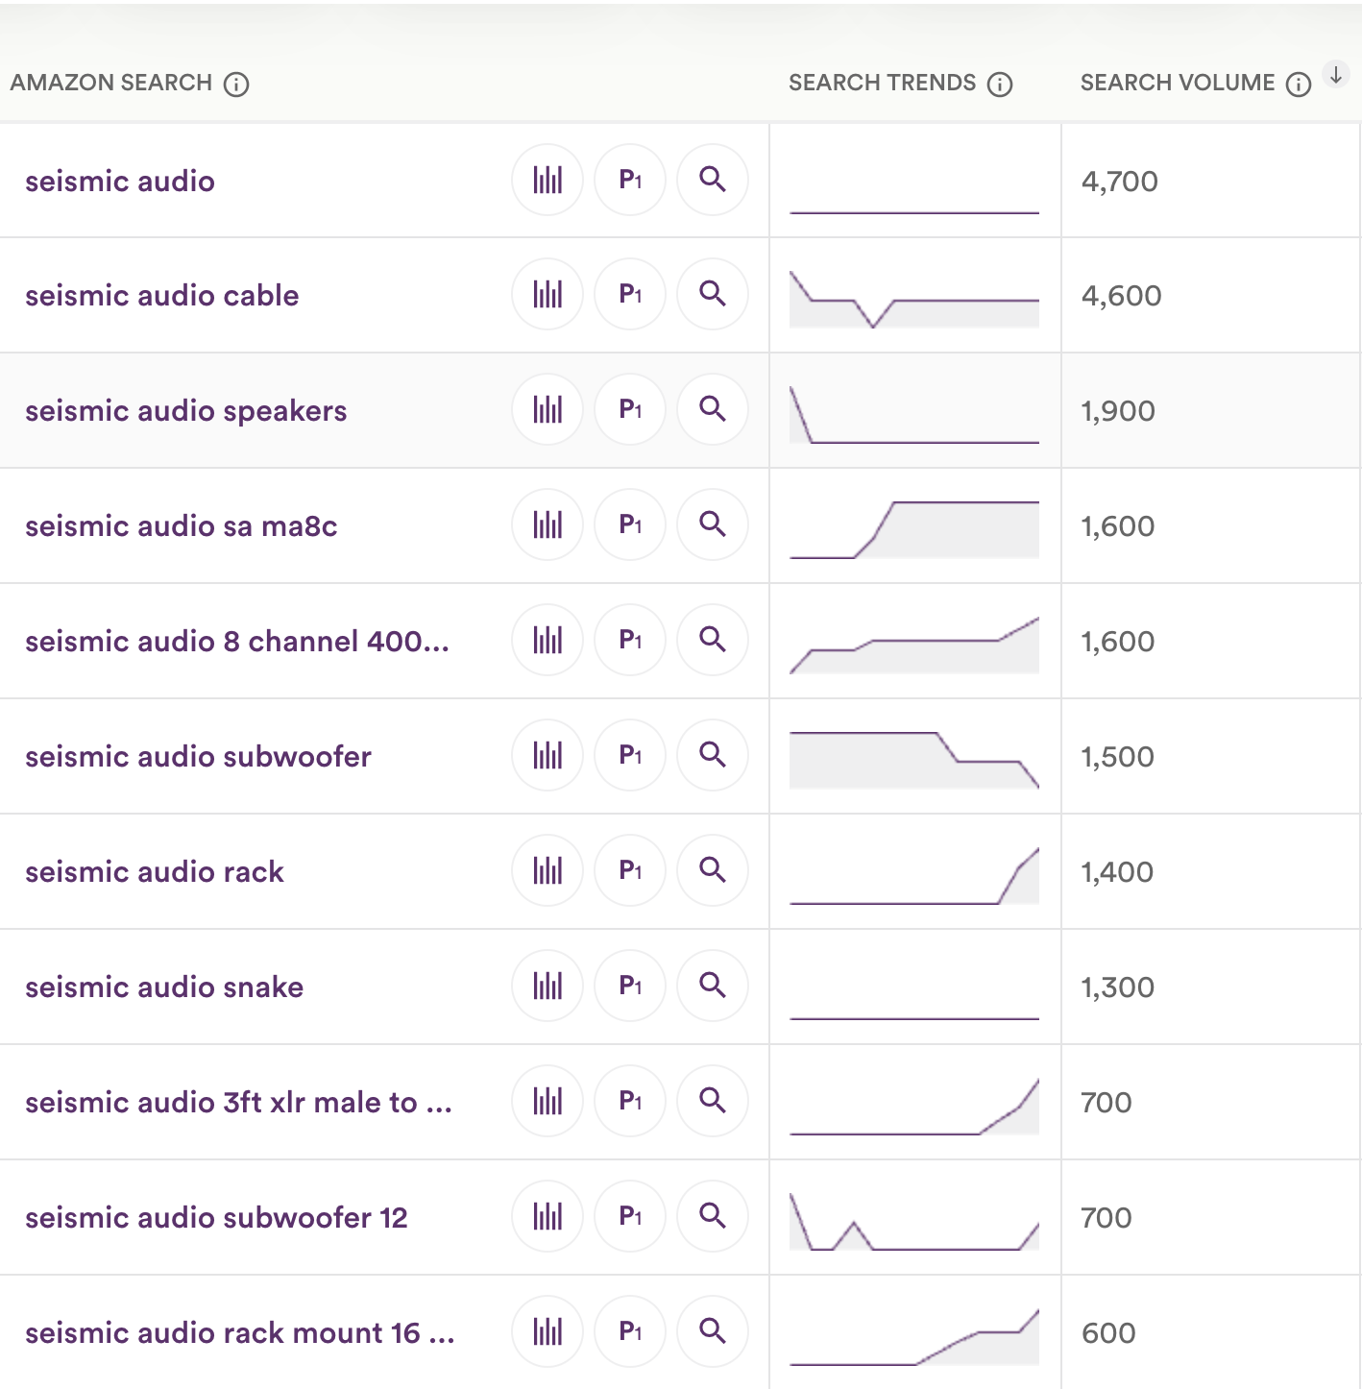Click trend sparkline for seismic audio sa ma8c
Screen dimensions: 1362x1389
(x=914, y=529)
